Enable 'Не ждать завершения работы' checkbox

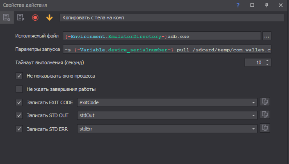tap(19, 89)
